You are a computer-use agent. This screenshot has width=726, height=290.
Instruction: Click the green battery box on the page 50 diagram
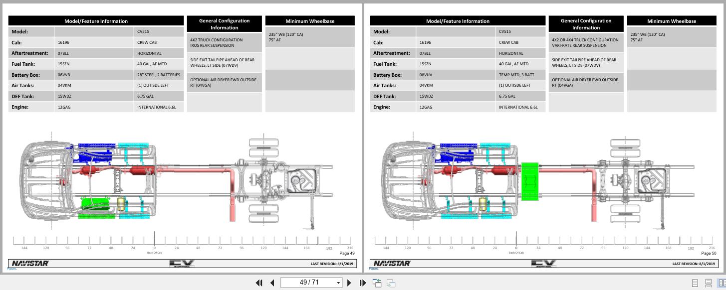pos(530,181)
